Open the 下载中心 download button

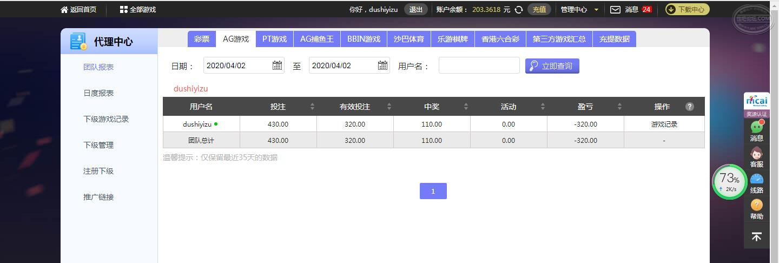pos(687,9)
